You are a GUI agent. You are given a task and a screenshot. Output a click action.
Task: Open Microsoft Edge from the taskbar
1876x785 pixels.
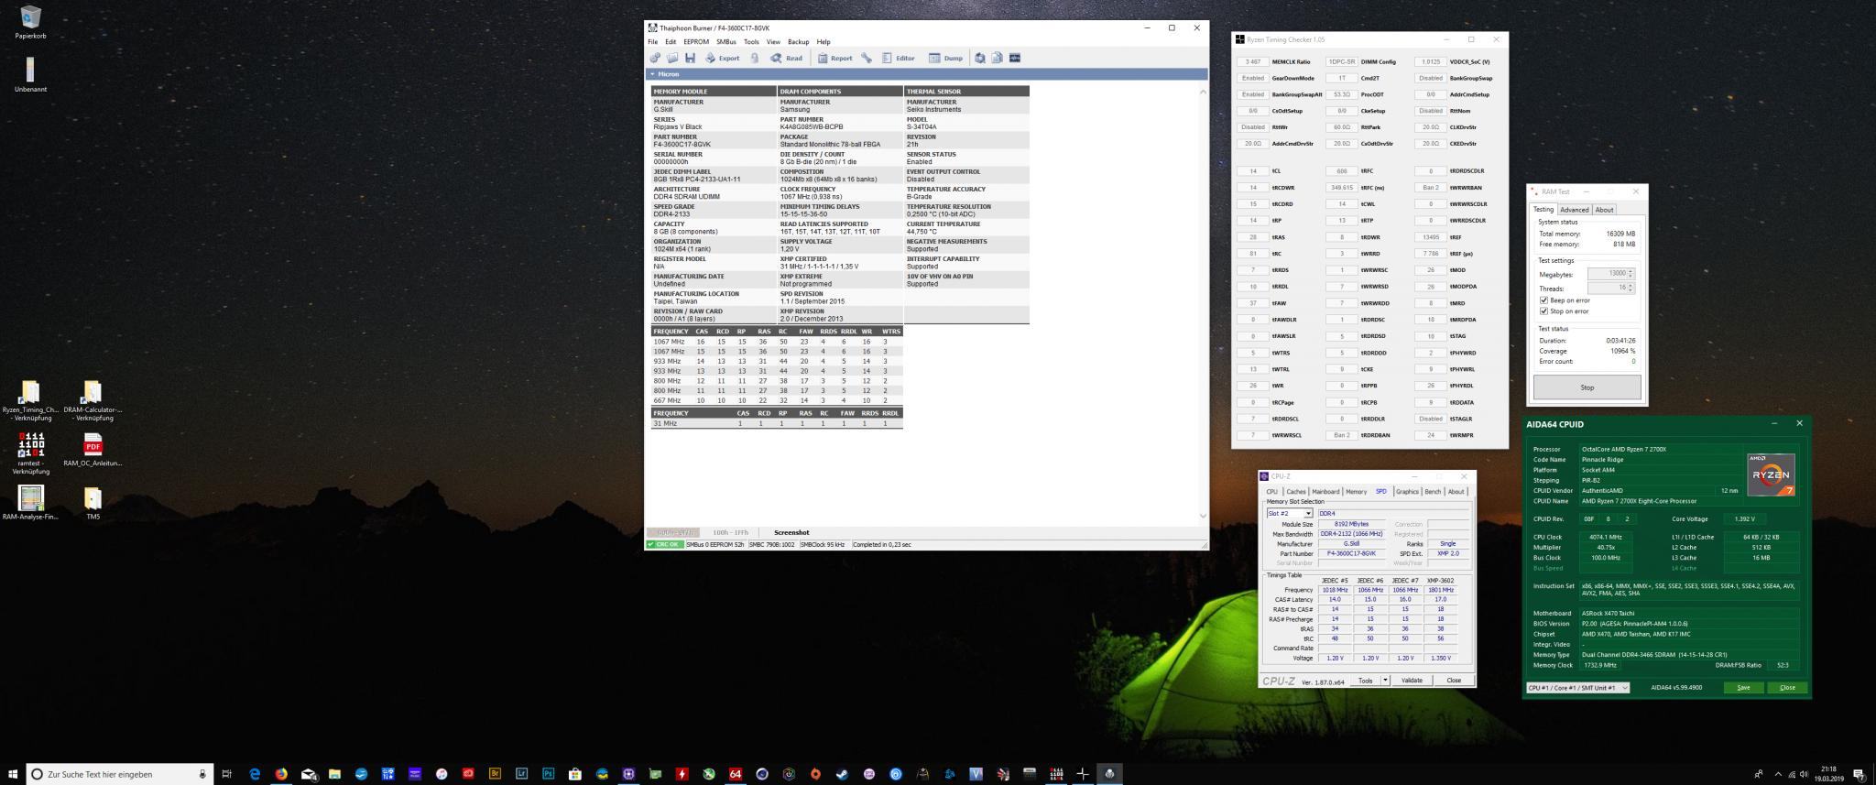coord(255,774)
